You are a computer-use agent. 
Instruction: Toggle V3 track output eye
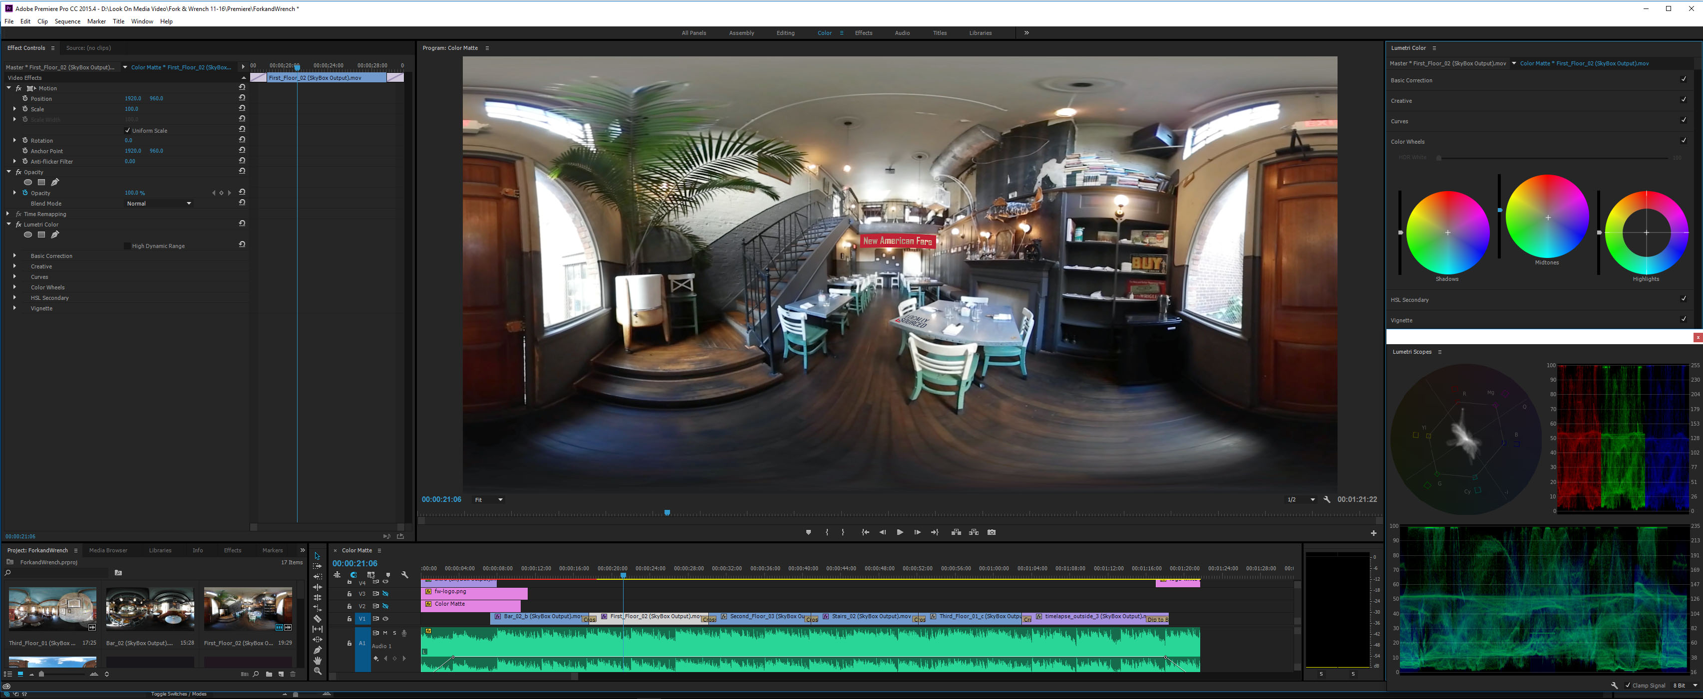pyautogui.click(x=385, y=593)
